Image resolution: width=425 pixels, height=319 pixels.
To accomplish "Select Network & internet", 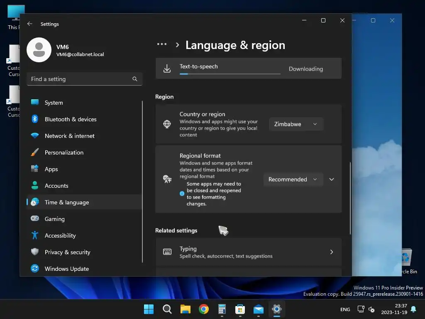I will (x=84, y=136).
